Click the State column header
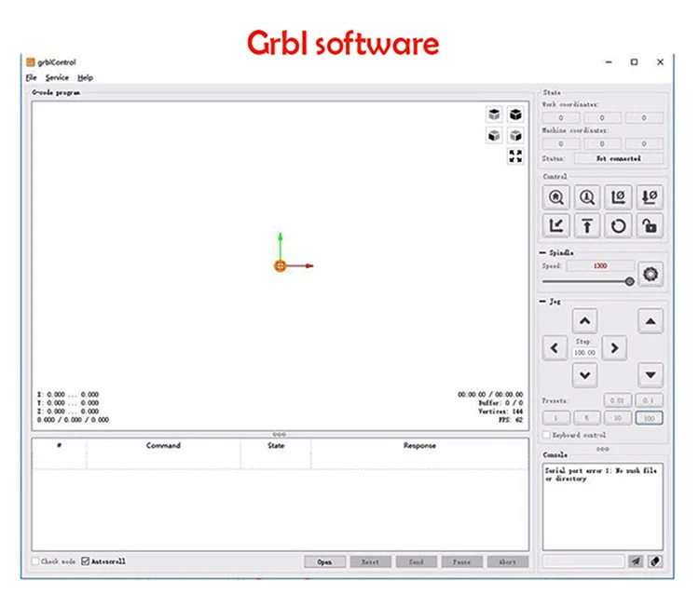 point(276,445)
